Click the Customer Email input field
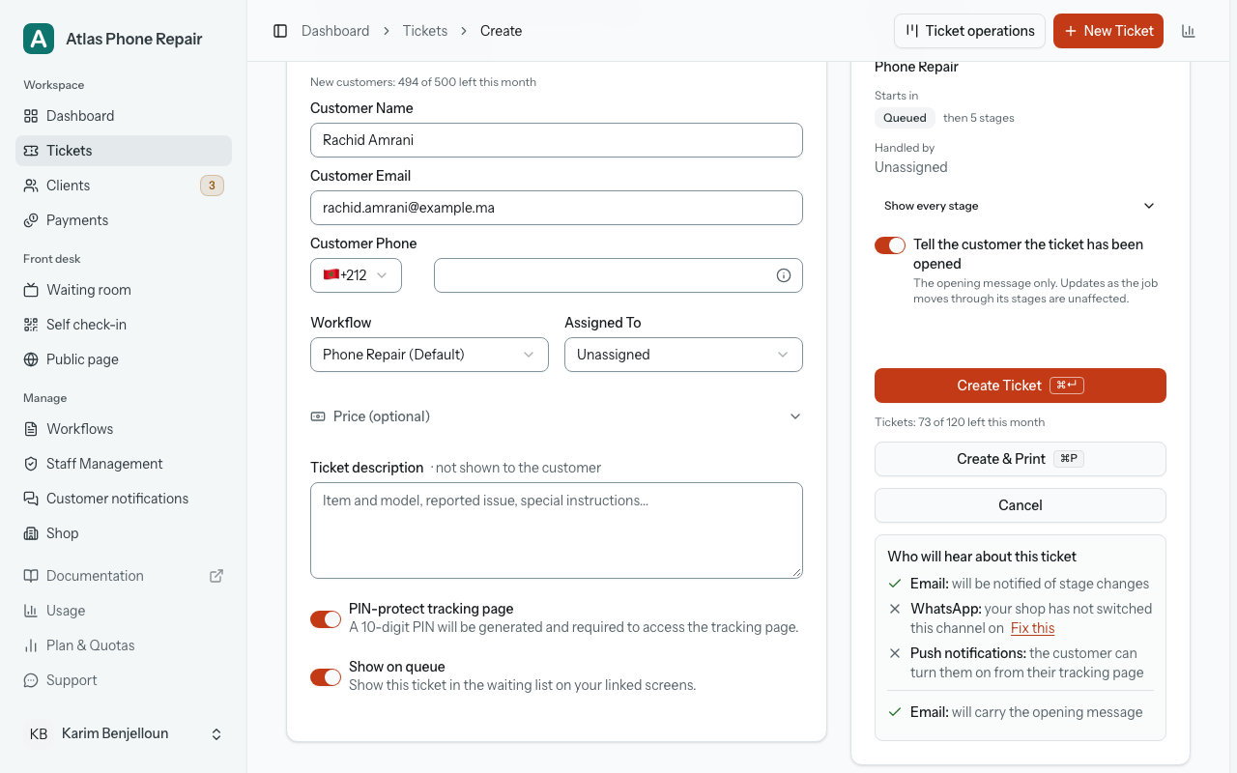This screenshot has height=773, width=1237. click(x=557, y=208)
